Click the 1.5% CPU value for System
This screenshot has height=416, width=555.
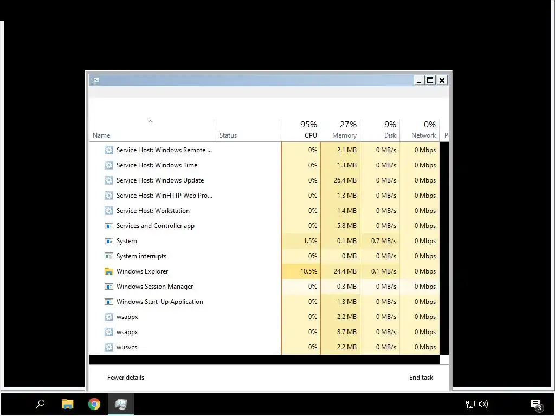click(310, 241)
